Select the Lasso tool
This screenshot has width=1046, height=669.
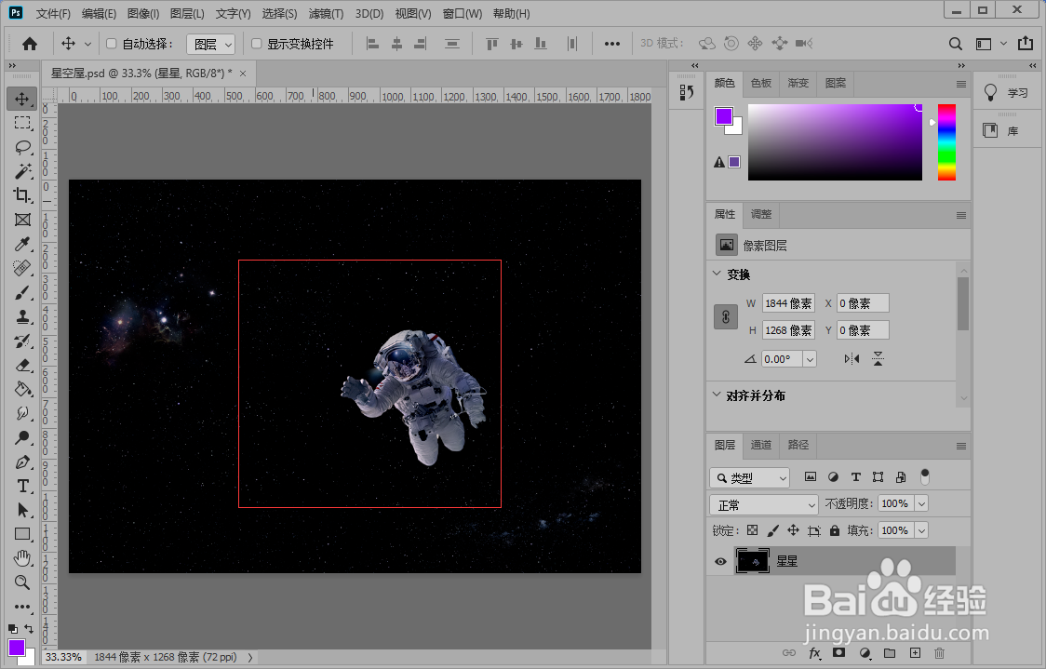pyautogui.click(x=22, y=147)
